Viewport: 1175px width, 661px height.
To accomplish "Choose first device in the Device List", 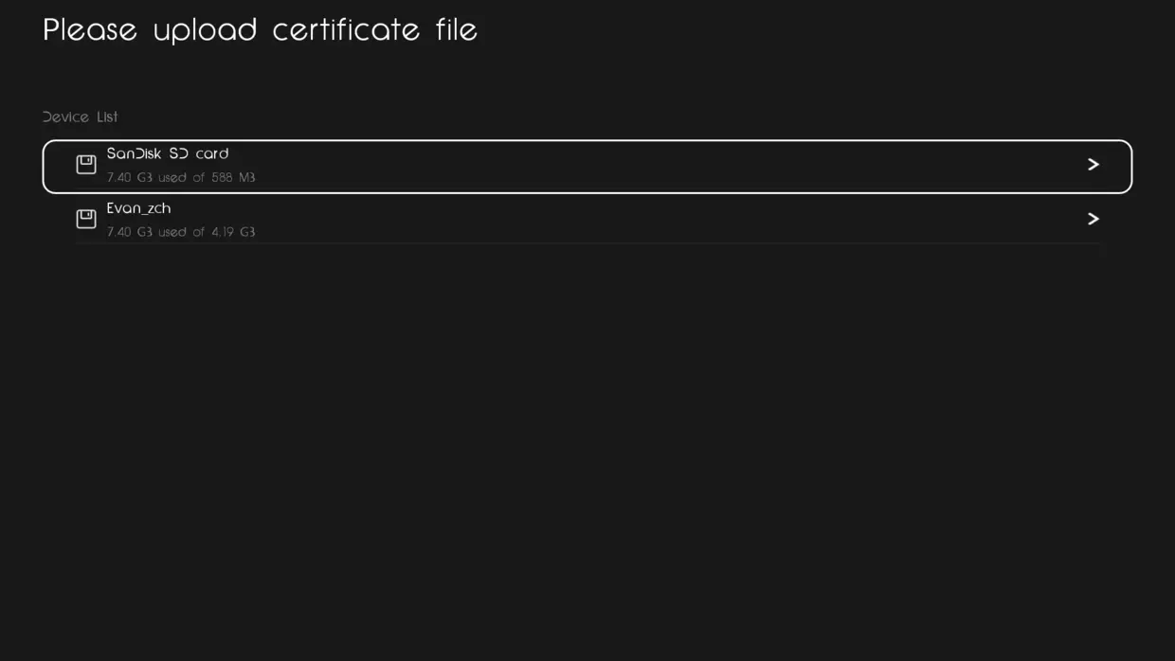I will tap(587, 167).
